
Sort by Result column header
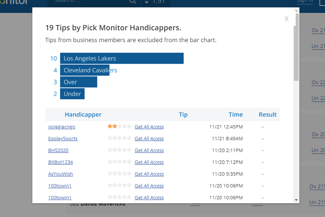click(x=268, y=115)
